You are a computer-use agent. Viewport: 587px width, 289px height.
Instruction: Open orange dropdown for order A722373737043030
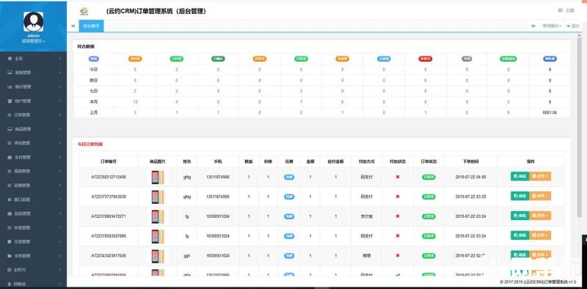540,196
